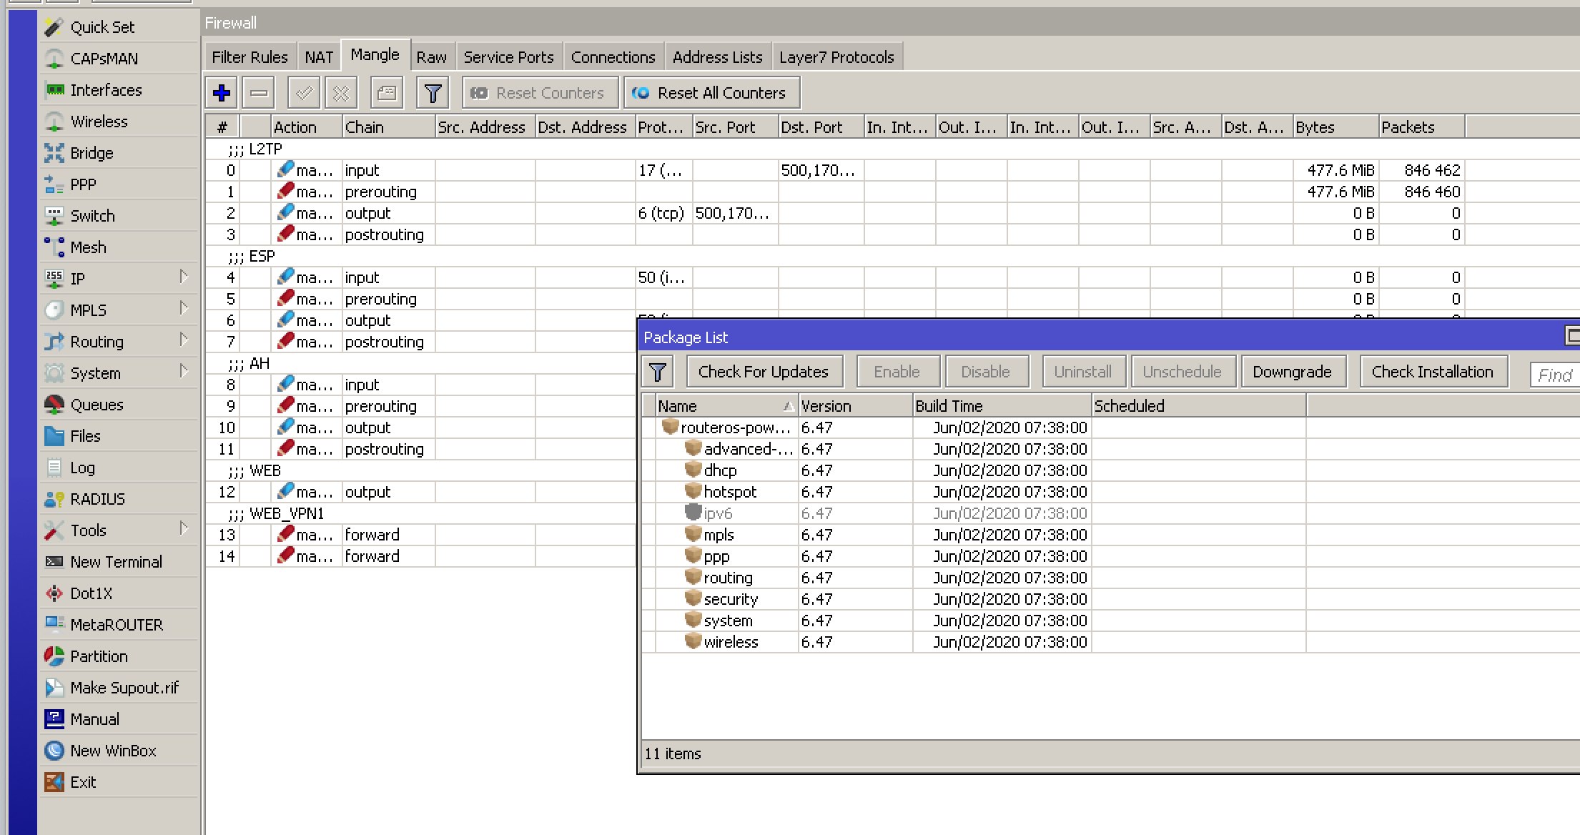Open Files from the sidebar
Screen dimensions: 1580x835
coord(118,436)
